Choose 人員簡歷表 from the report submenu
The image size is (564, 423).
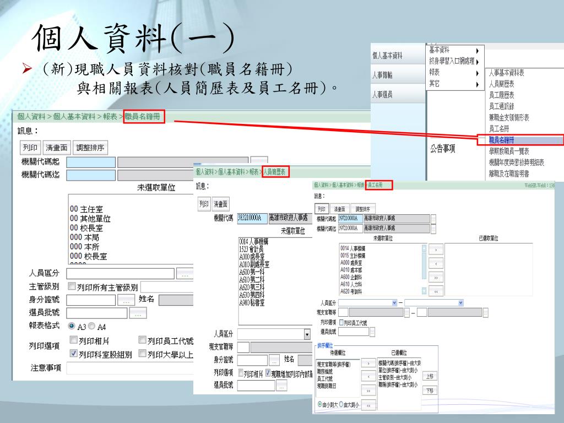coord(501,84)
